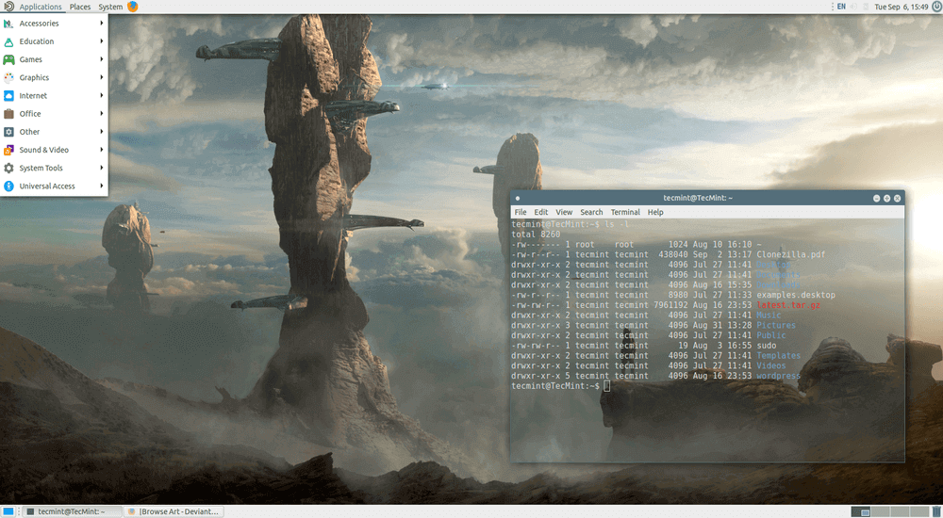
Task: Expand the Other submenu arrow
Action: click(102, 132)
